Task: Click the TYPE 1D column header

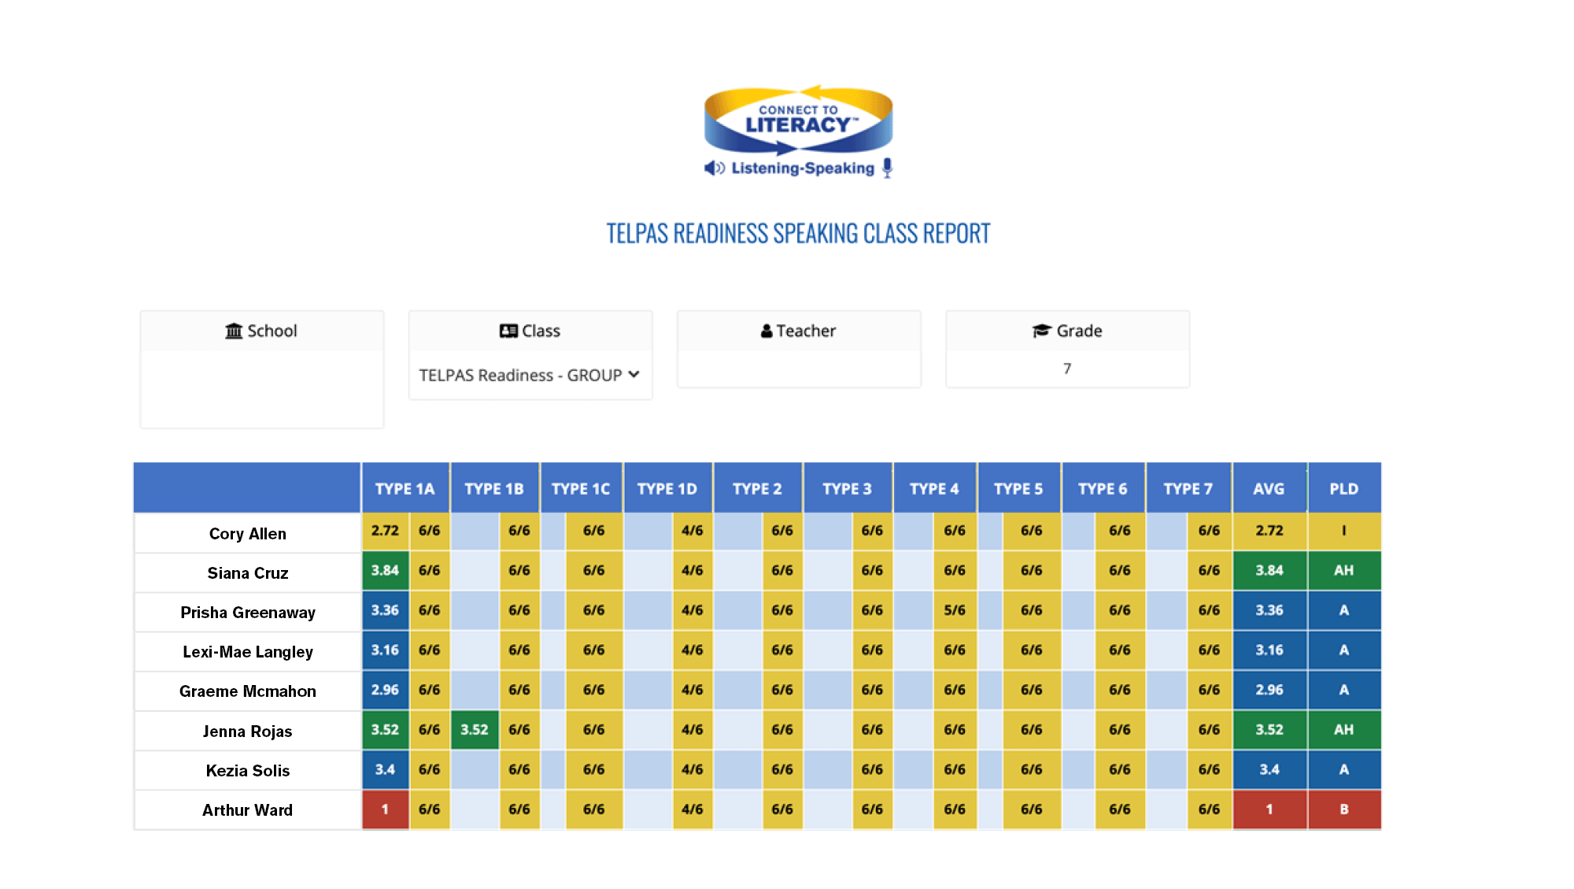Action: pos(667,488)
